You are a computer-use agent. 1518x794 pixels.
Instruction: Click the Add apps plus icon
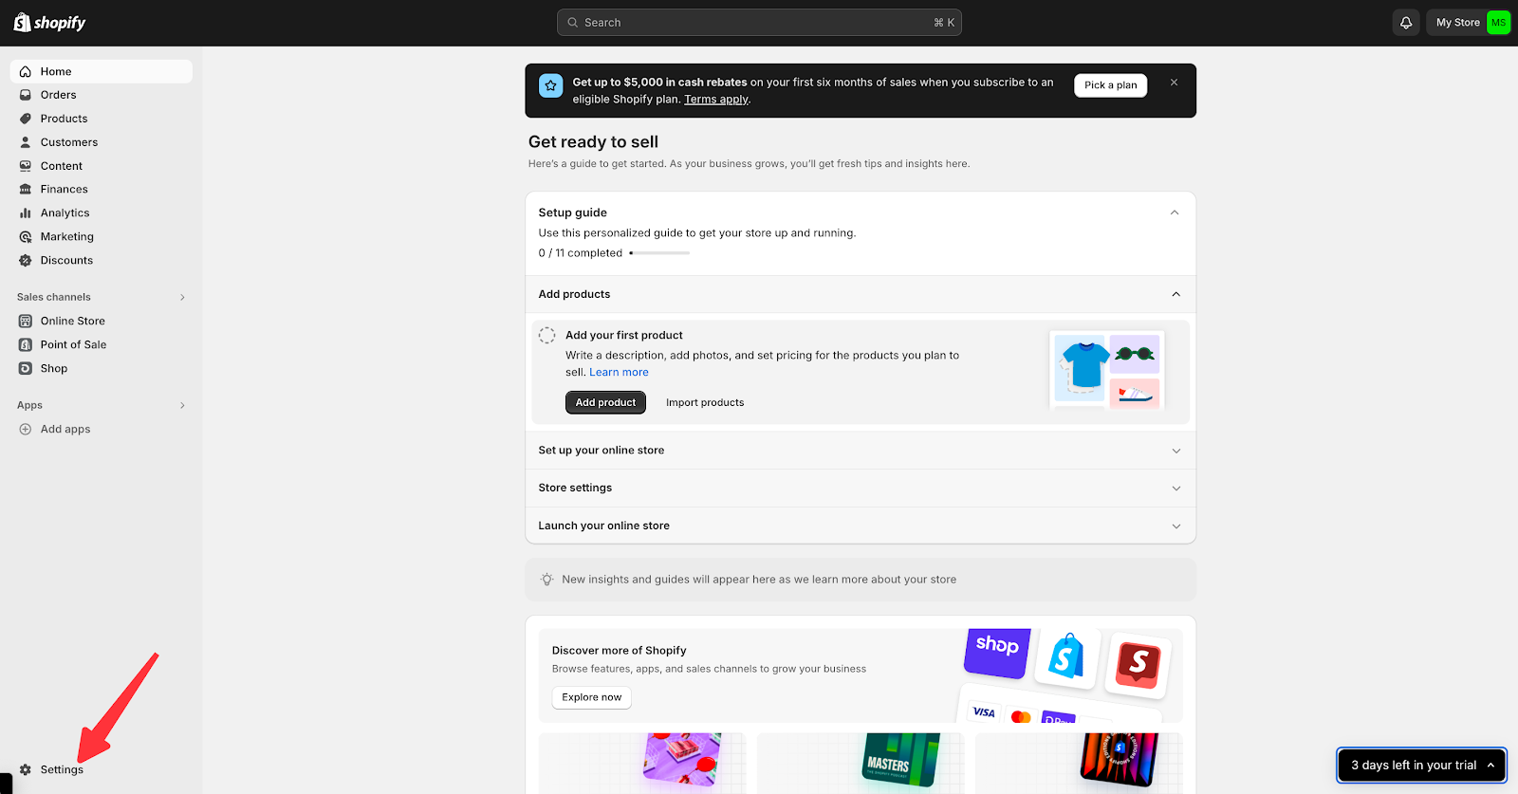coord(26,430)
